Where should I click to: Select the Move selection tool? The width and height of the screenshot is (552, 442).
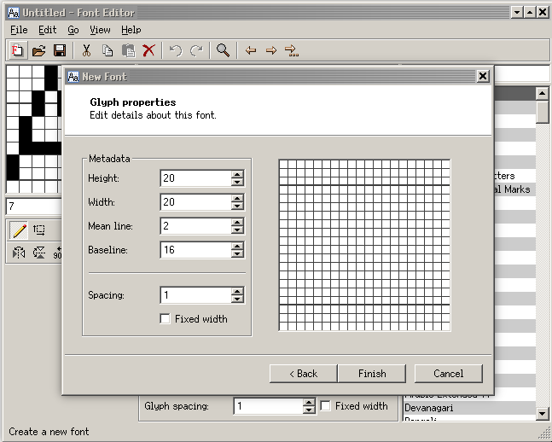39,230
